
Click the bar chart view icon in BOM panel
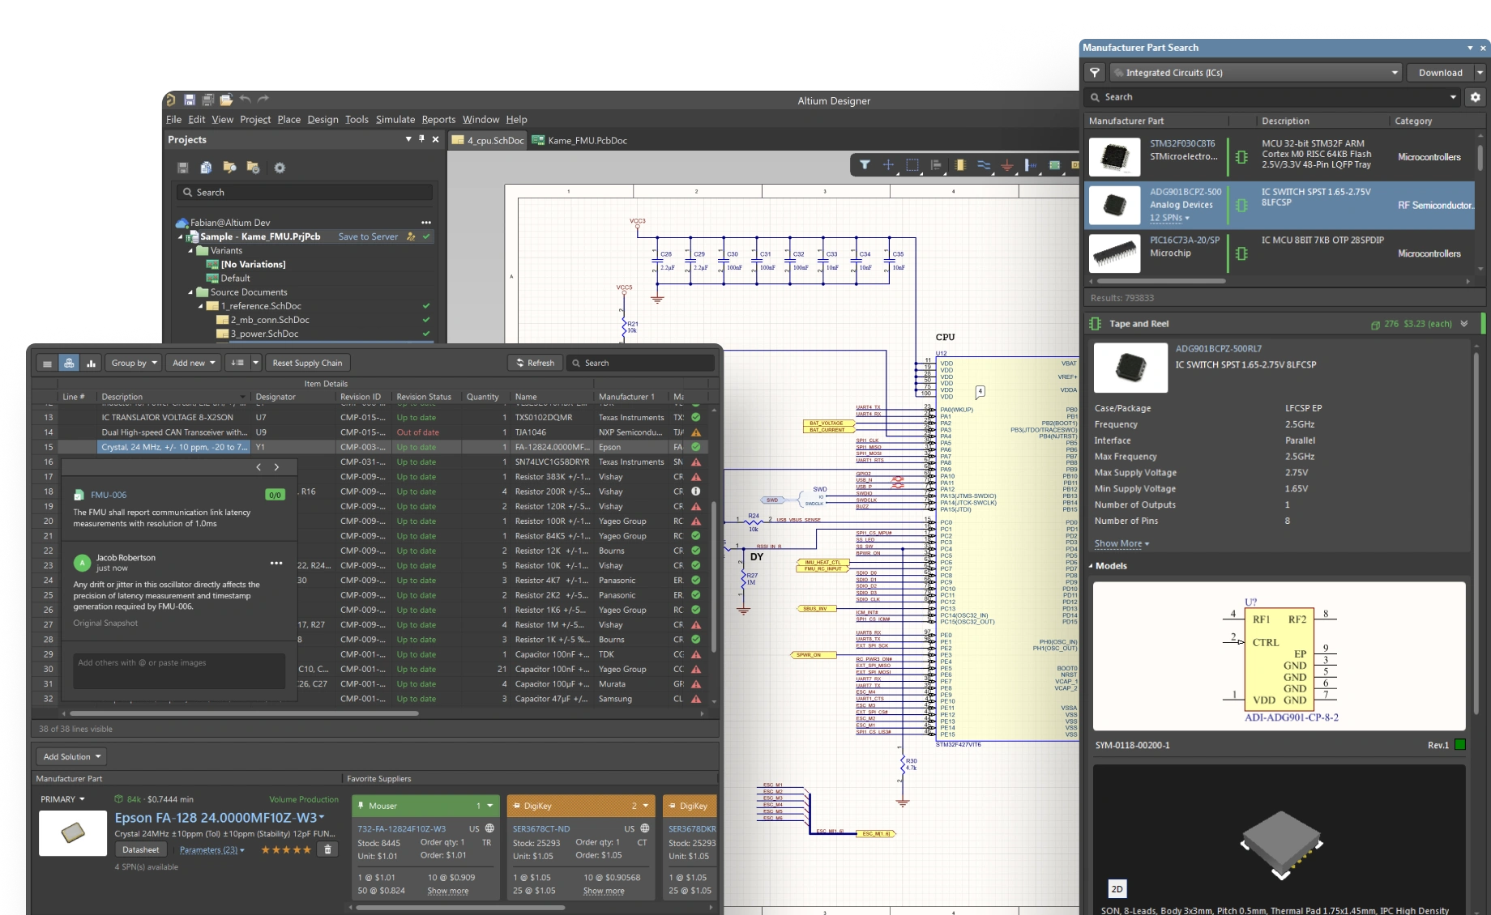pos(91,364)
